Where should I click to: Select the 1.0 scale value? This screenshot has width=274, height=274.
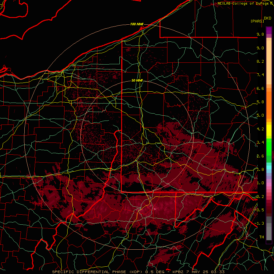point(260,183)
